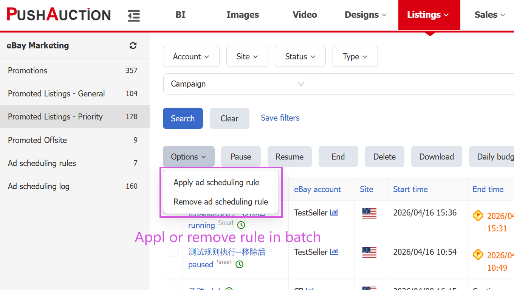This screenshot has width=514, height=290.
Task: Expand the Account filter dropdown
Action: coord(191,57)
